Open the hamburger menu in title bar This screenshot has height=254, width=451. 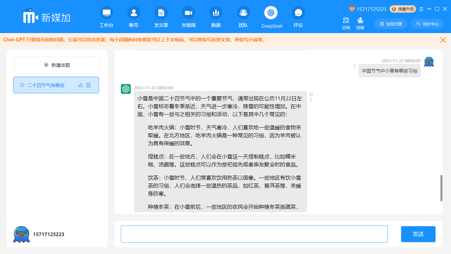click(421, 9)
